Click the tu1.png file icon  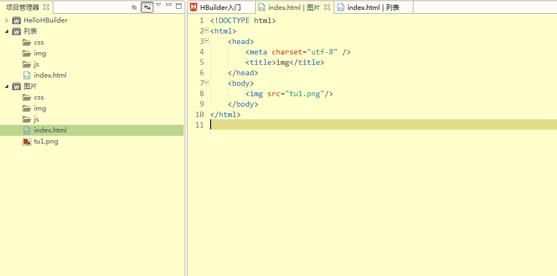coord(27,142)
